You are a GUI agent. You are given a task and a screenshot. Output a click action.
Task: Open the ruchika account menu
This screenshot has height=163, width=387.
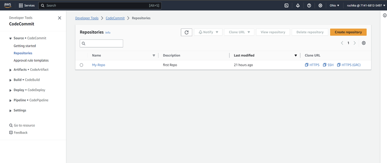pyautogui.click(x=366, y=5)
